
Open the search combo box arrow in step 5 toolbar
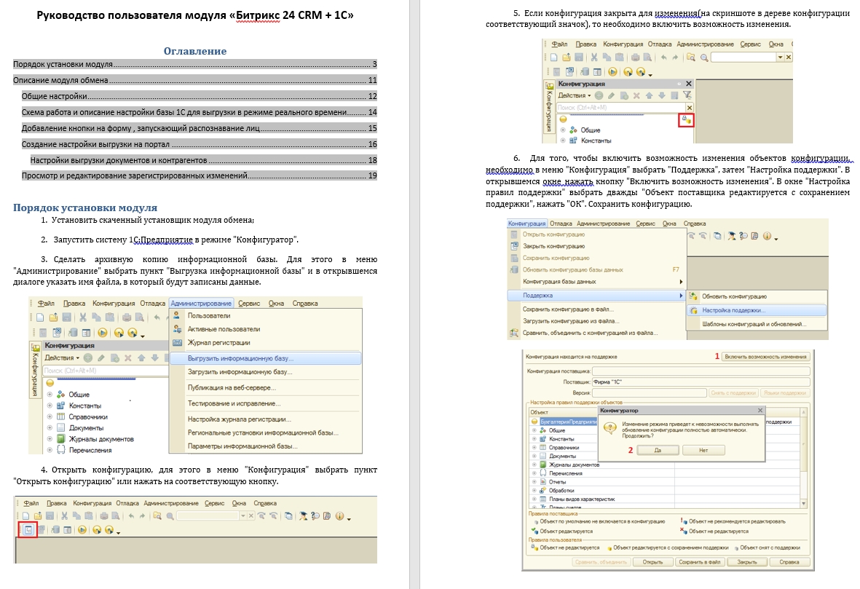[779, 57]
